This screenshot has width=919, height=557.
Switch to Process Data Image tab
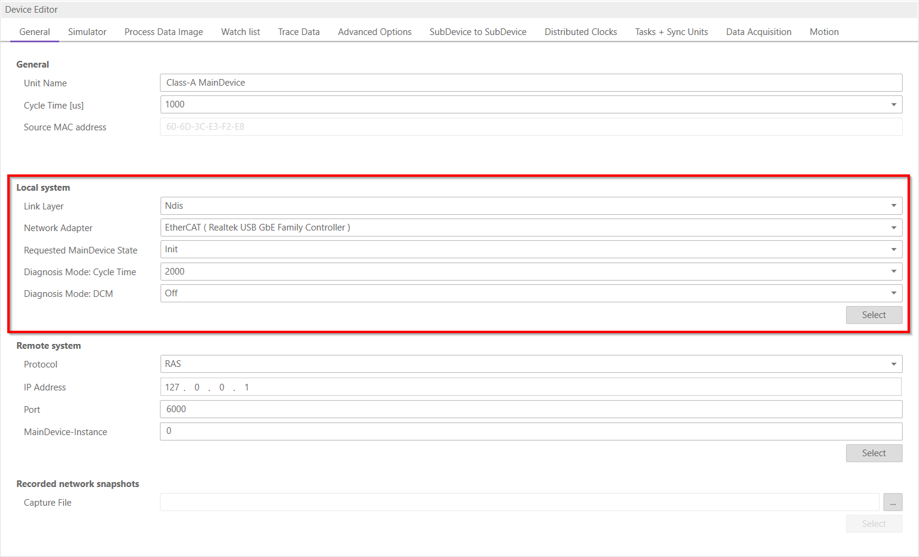[x=164, y=32]
